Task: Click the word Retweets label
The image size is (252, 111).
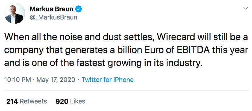Action: tap(33, 101)
